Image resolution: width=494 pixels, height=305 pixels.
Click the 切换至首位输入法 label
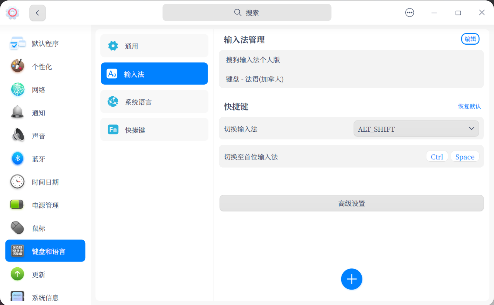251,157
